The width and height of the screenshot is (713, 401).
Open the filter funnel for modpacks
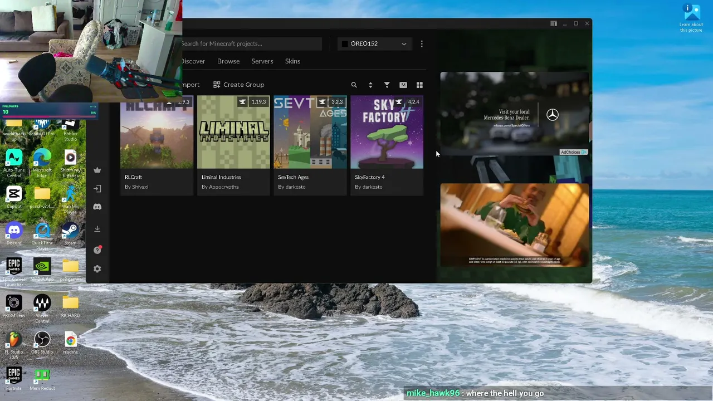(387, 85)
